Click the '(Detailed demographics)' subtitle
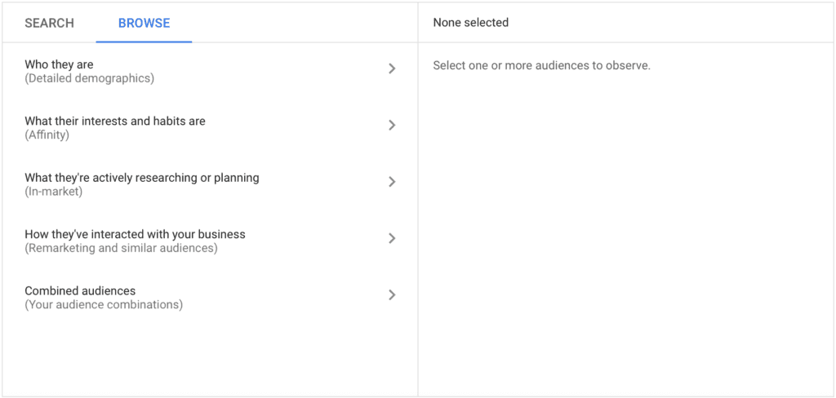This screenshot has width=836, height=398. pos(89,78)
